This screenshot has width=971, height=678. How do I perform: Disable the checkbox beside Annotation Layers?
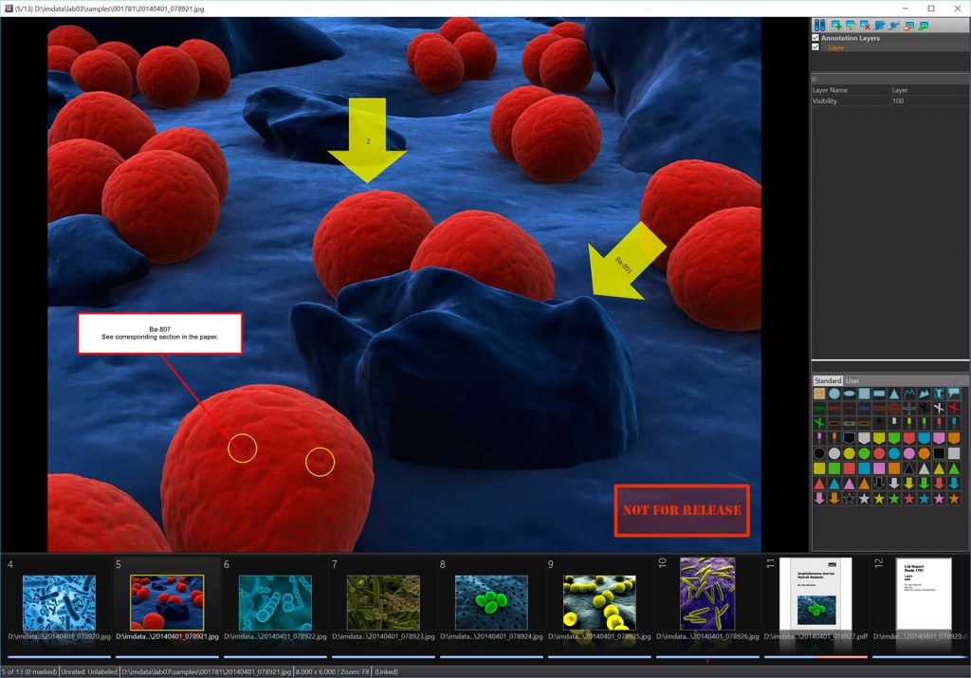(815, 38)
